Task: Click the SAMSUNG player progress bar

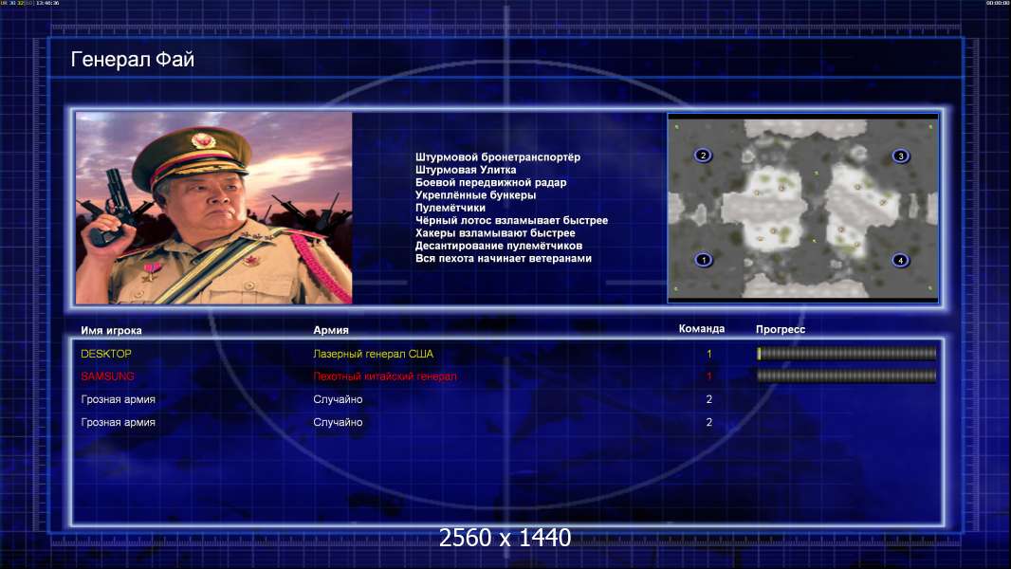Action: point(846,376)
